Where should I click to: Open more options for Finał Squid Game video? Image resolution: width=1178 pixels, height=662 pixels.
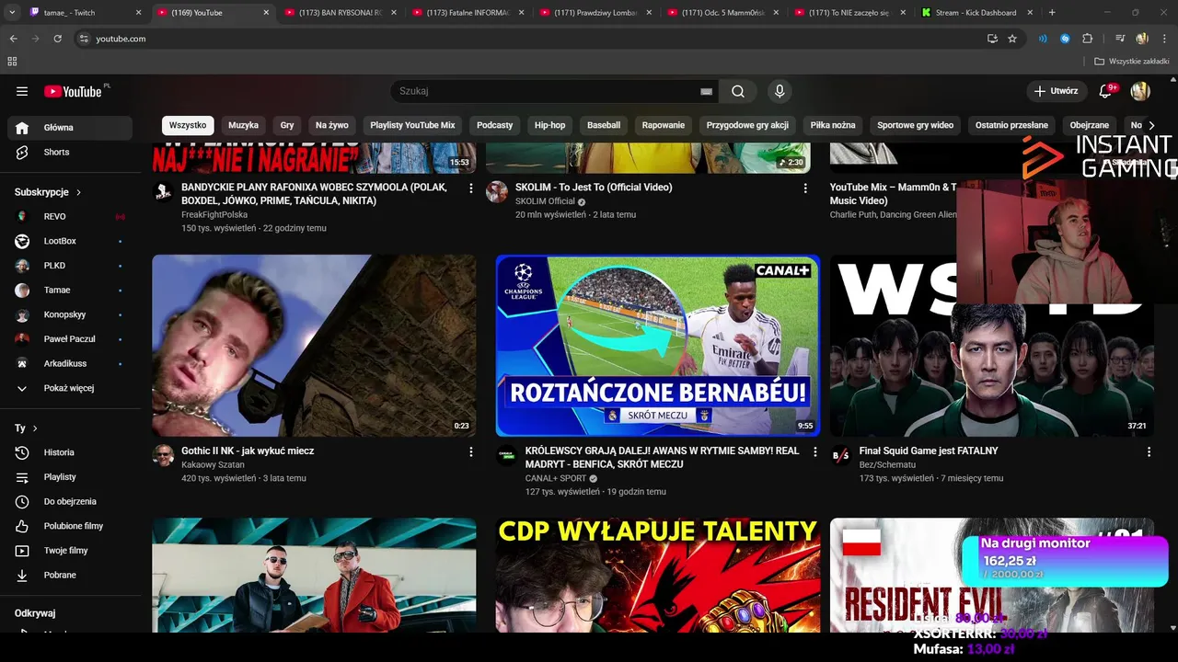[x=1149, y=451]
